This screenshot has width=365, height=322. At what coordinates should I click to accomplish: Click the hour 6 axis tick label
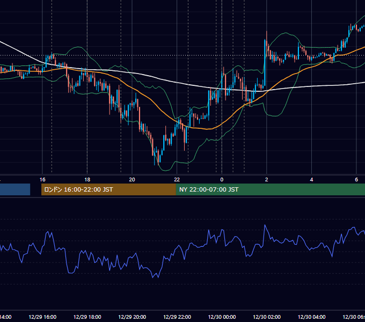coord(356,180)
